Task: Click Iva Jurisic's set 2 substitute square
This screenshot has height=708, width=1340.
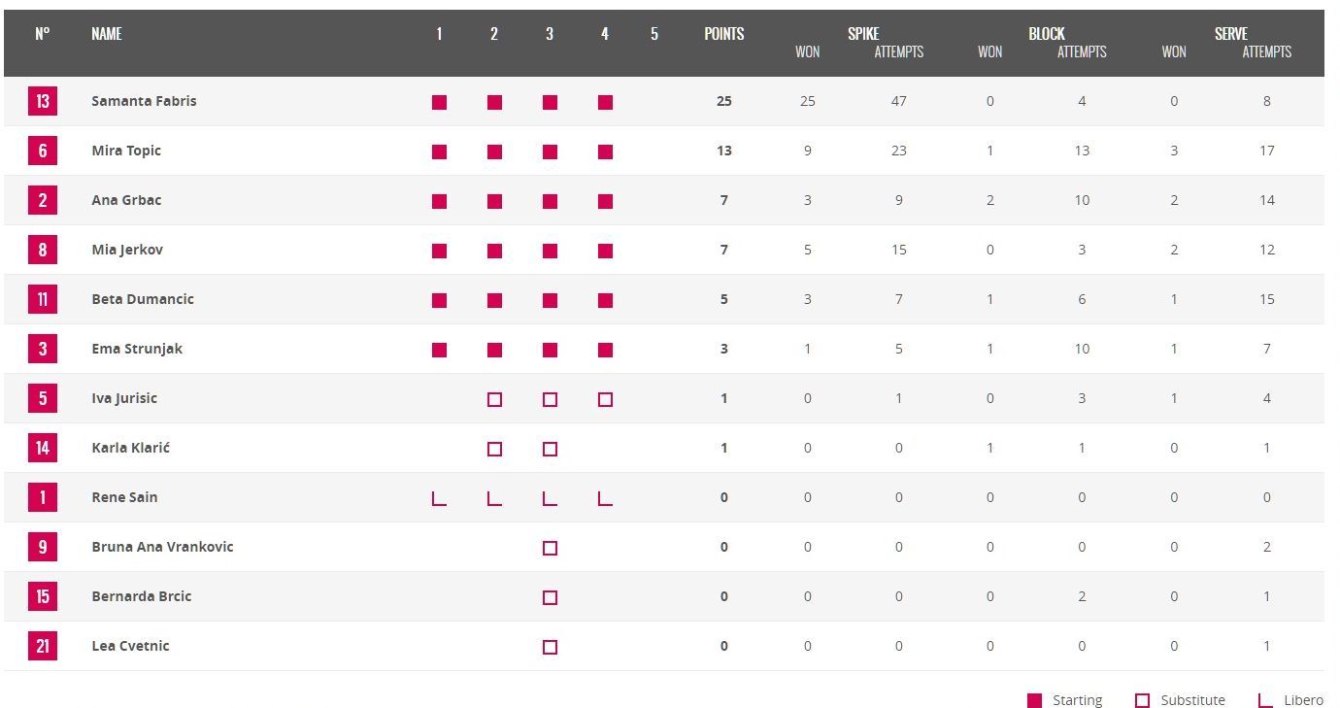Action: (494, 399)
